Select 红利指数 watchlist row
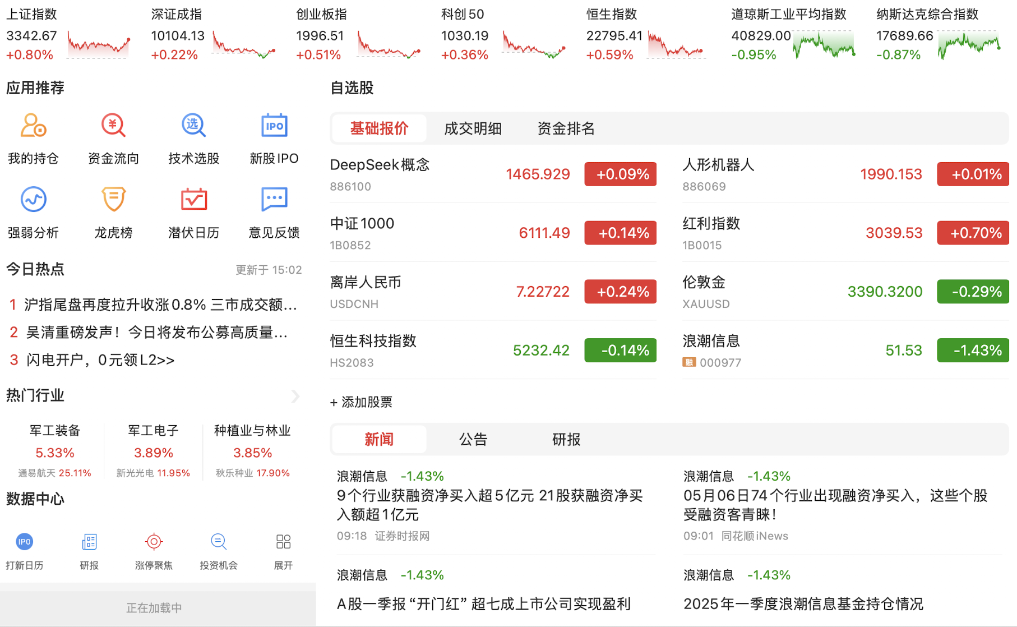This screenshot has width=1017, height=627. [845, 233]
